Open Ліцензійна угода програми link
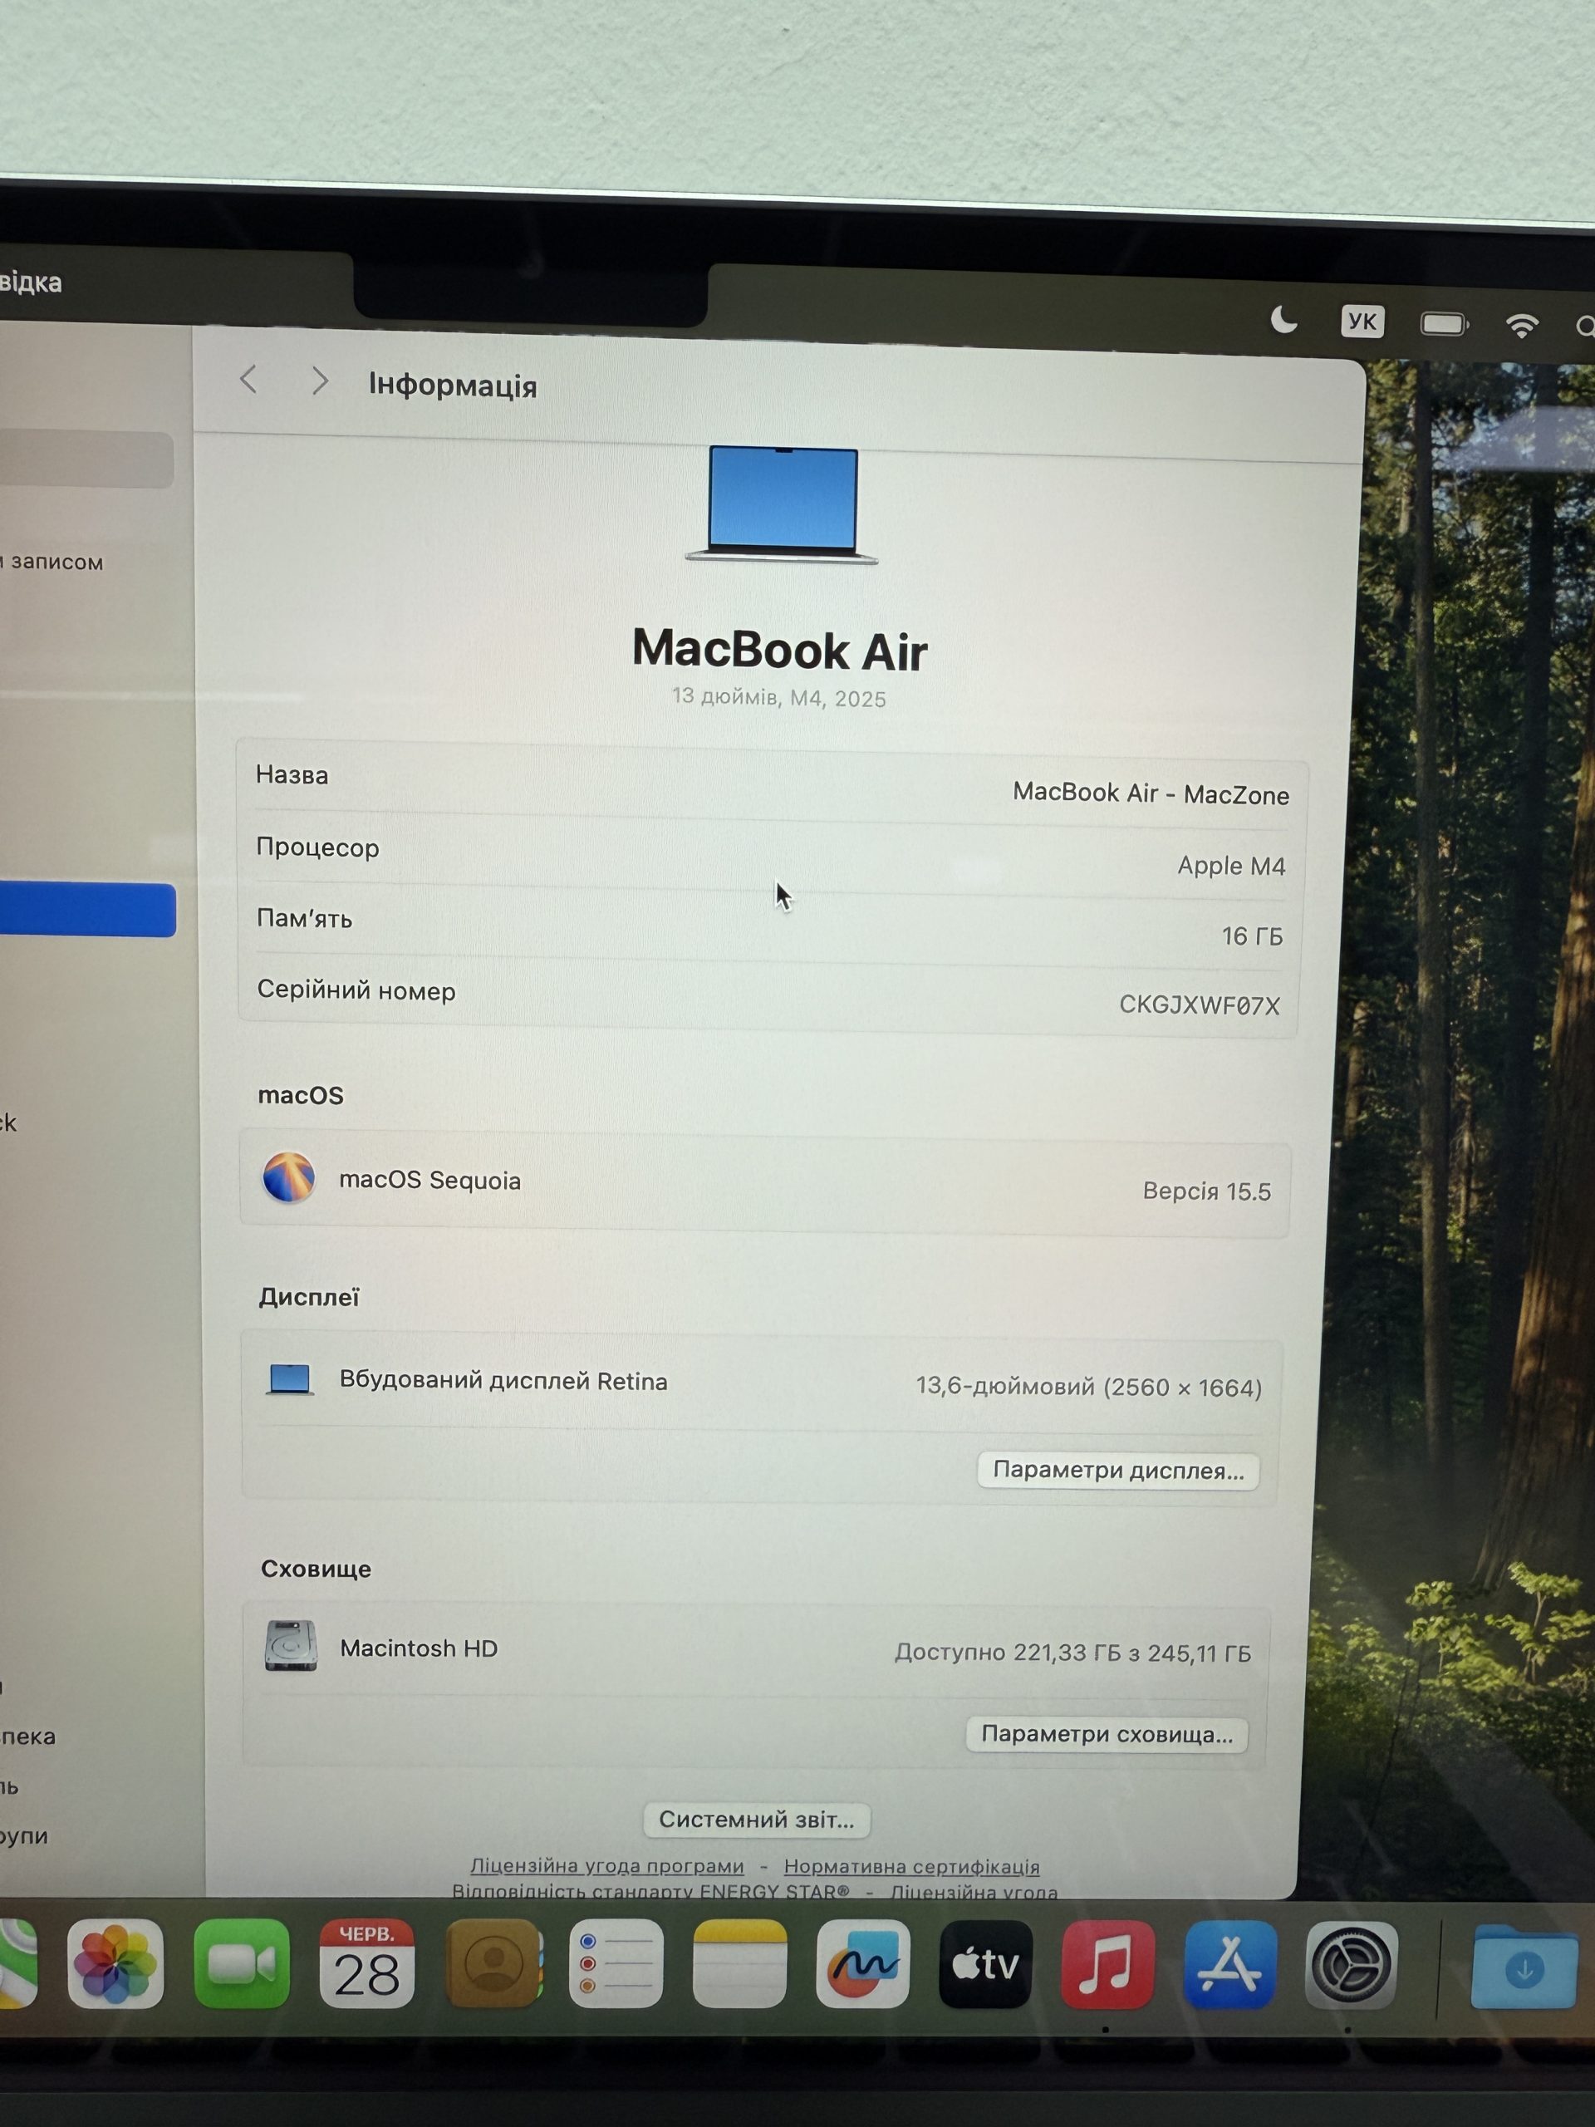Image resolution: width=1595 pixels, height=2127 pixels. tap(606, 1865)
